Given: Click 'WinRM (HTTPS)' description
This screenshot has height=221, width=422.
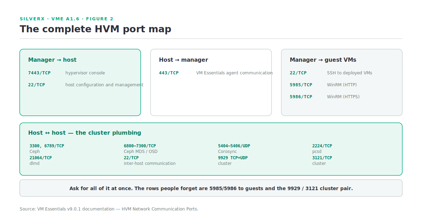Looking at the screenshot, I should point(343,97).
